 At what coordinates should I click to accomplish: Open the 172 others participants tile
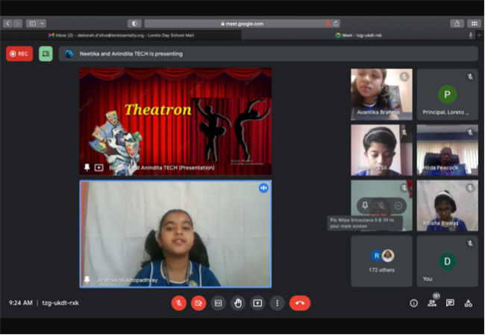[x=381, y=261]
